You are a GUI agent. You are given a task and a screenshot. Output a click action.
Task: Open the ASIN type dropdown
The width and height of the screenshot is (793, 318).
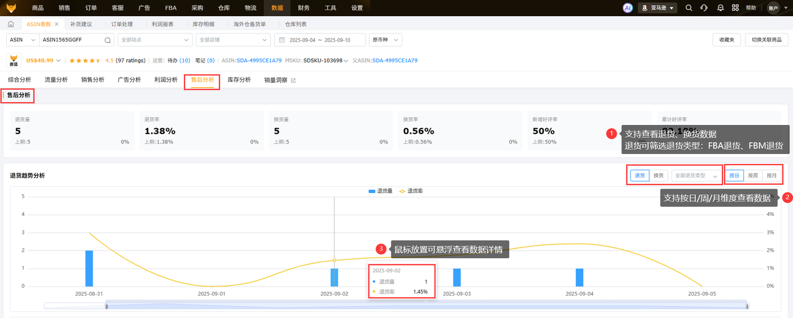pos(22,40)
